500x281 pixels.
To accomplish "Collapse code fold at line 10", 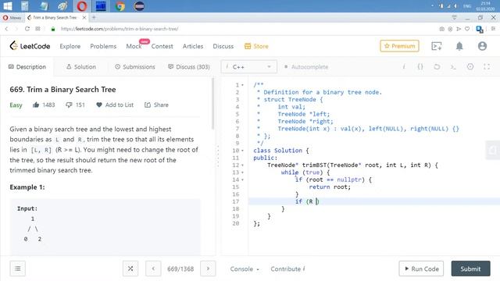I will tap(242, 151).
